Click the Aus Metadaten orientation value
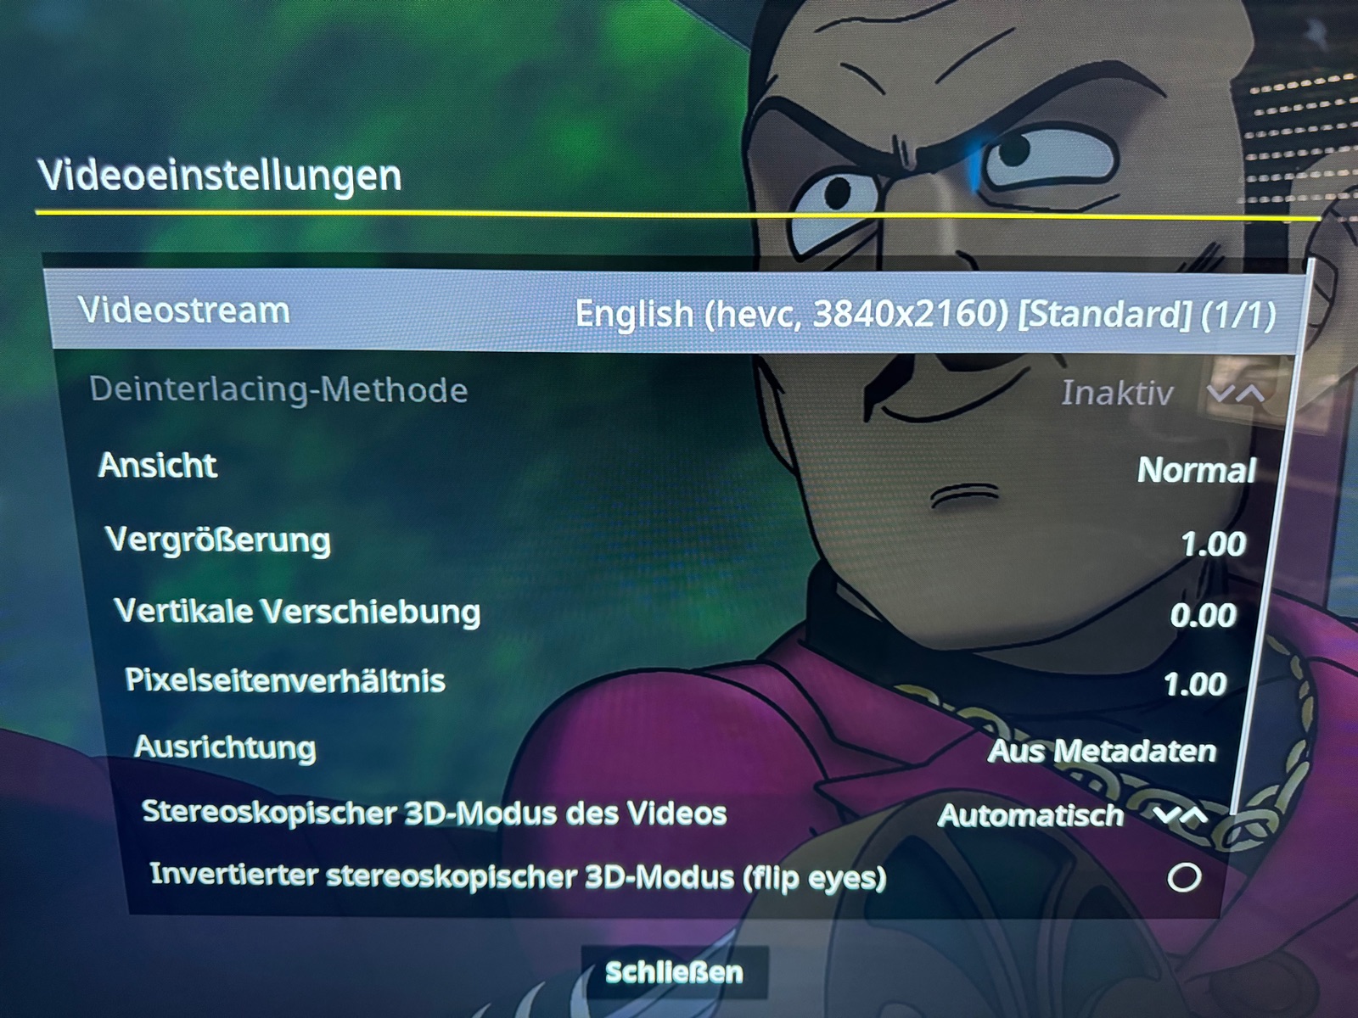This screenshot has width=1358, height=1018. pyautogui.click(x=1102, y=751)
